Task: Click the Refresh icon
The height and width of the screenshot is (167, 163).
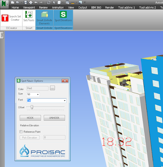Action: pyautogui.click(x=49, y=3)
